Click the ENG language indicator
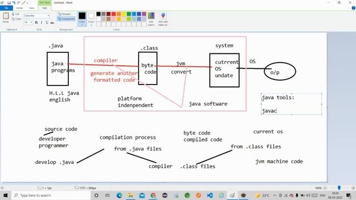This screenshot has width=356, height=200. (323, 195)
